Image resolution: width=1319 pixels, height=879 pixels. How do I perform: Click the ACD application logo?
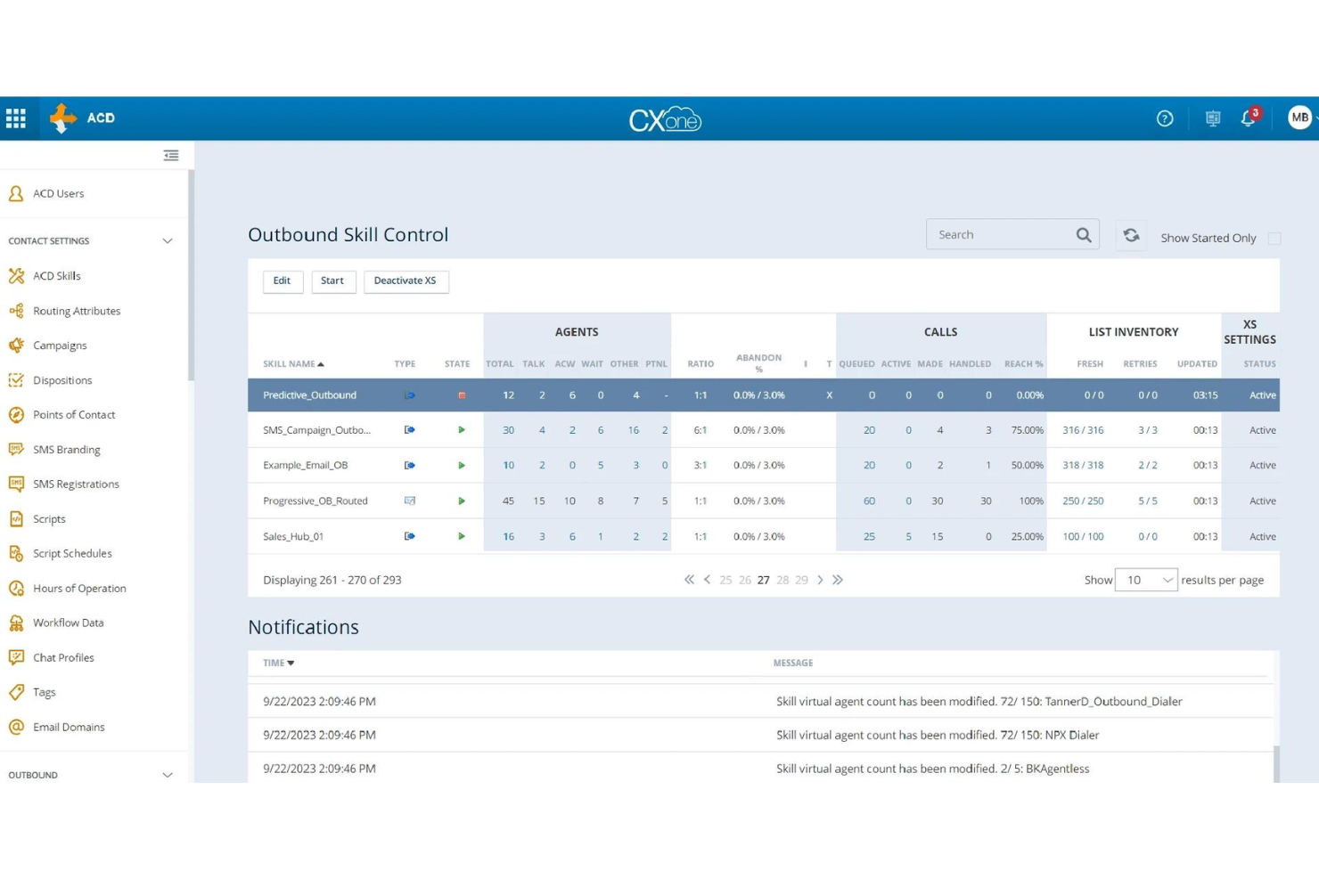[63, 118]
